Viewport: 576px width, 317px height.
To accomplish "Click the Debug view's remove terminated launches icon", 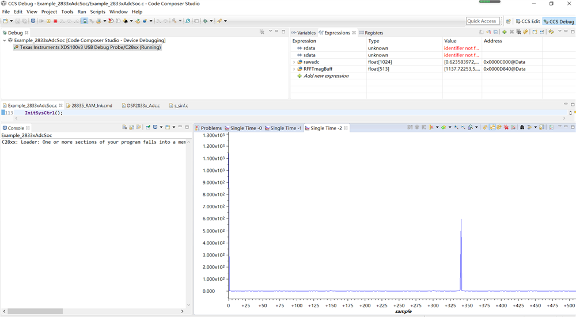I will click(262, 32).
